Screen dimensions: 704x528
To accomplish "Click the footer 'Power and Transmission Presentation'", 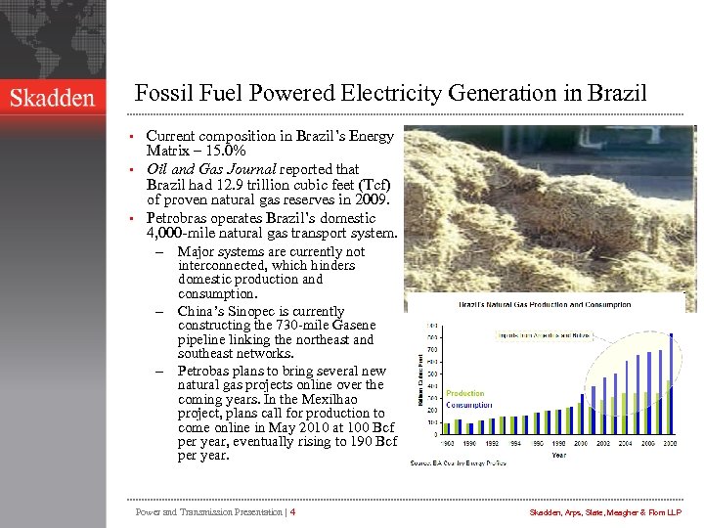I will (x=209, y=512).
